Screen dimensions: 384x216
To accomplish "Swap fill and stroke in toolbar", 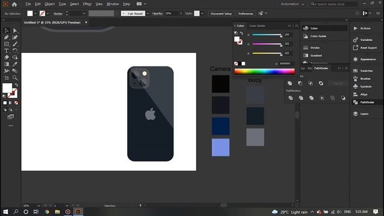I will (x=16, y=85).
